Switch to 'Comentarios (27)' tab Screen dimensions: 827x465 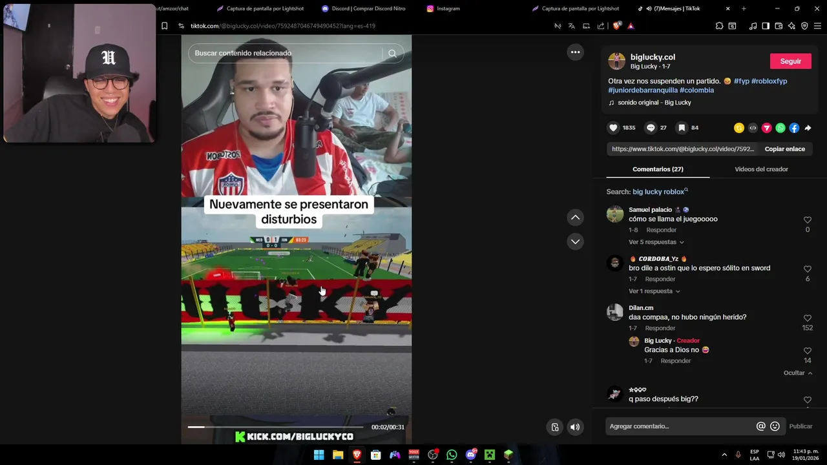coord(658,169)
